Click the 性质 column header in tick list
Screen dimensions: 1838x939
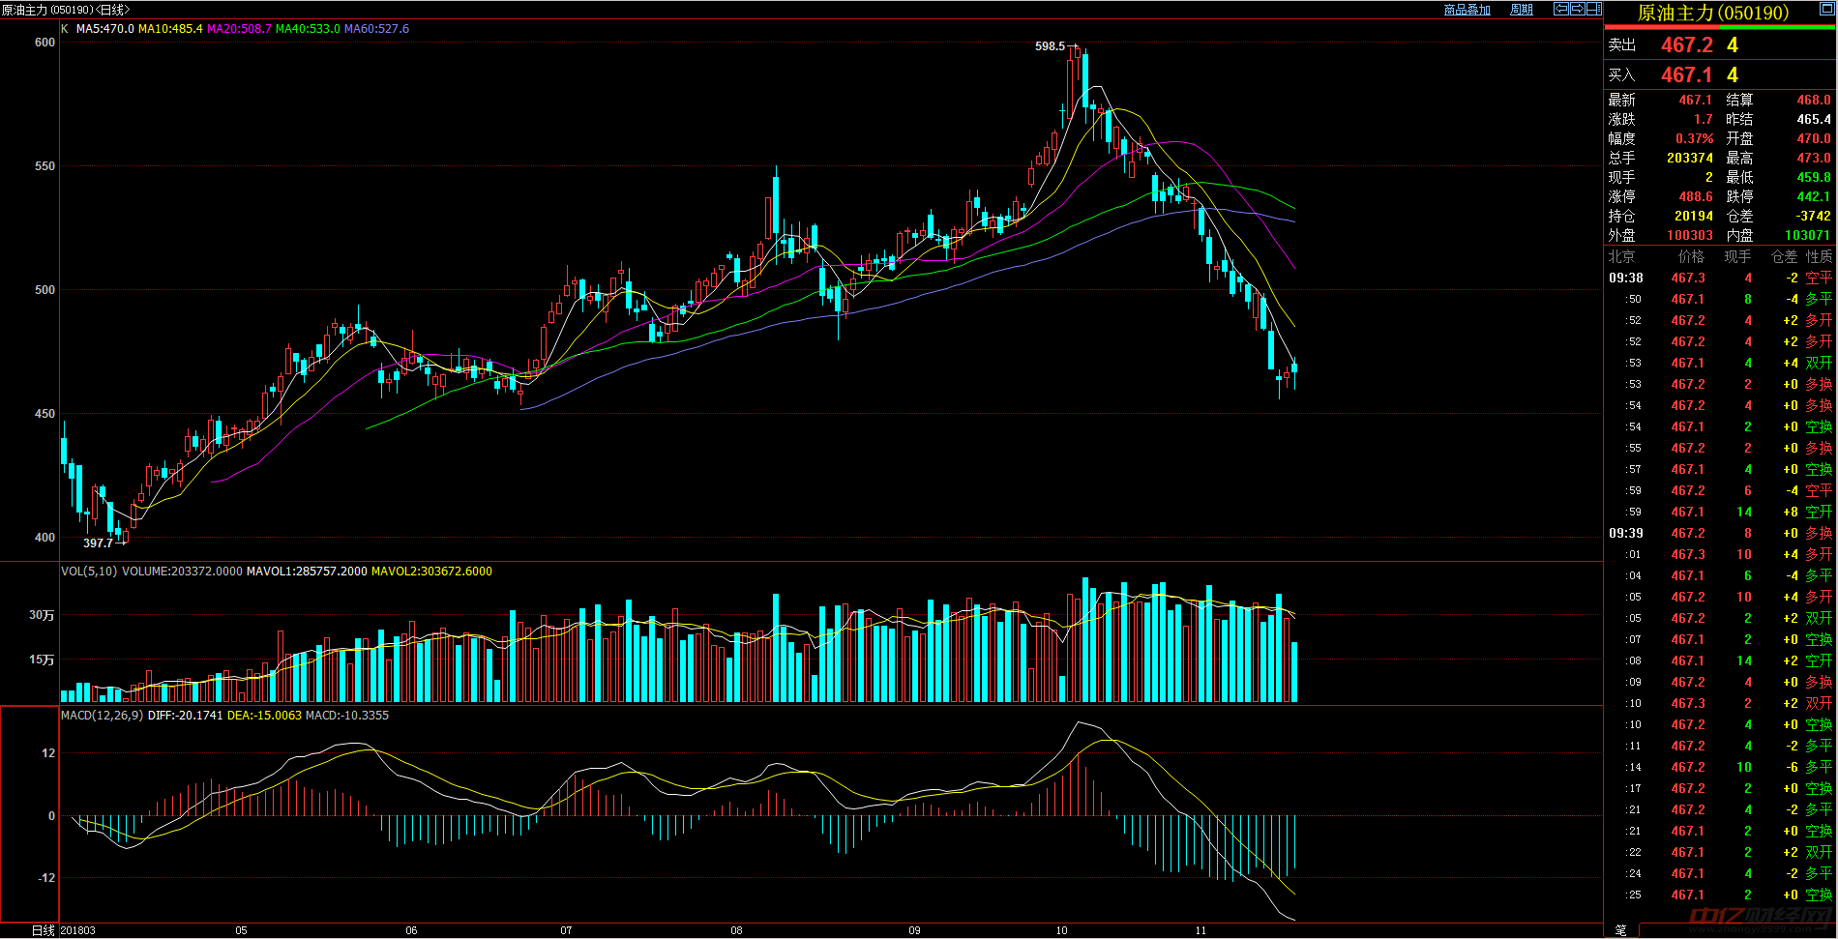pos(1819,257)
